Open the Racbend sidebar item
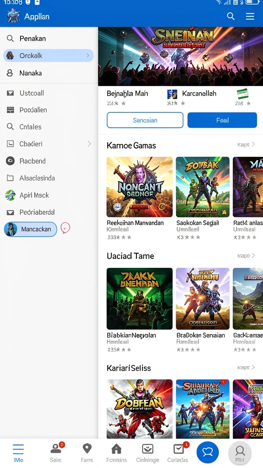 click(x=49, y=161)
